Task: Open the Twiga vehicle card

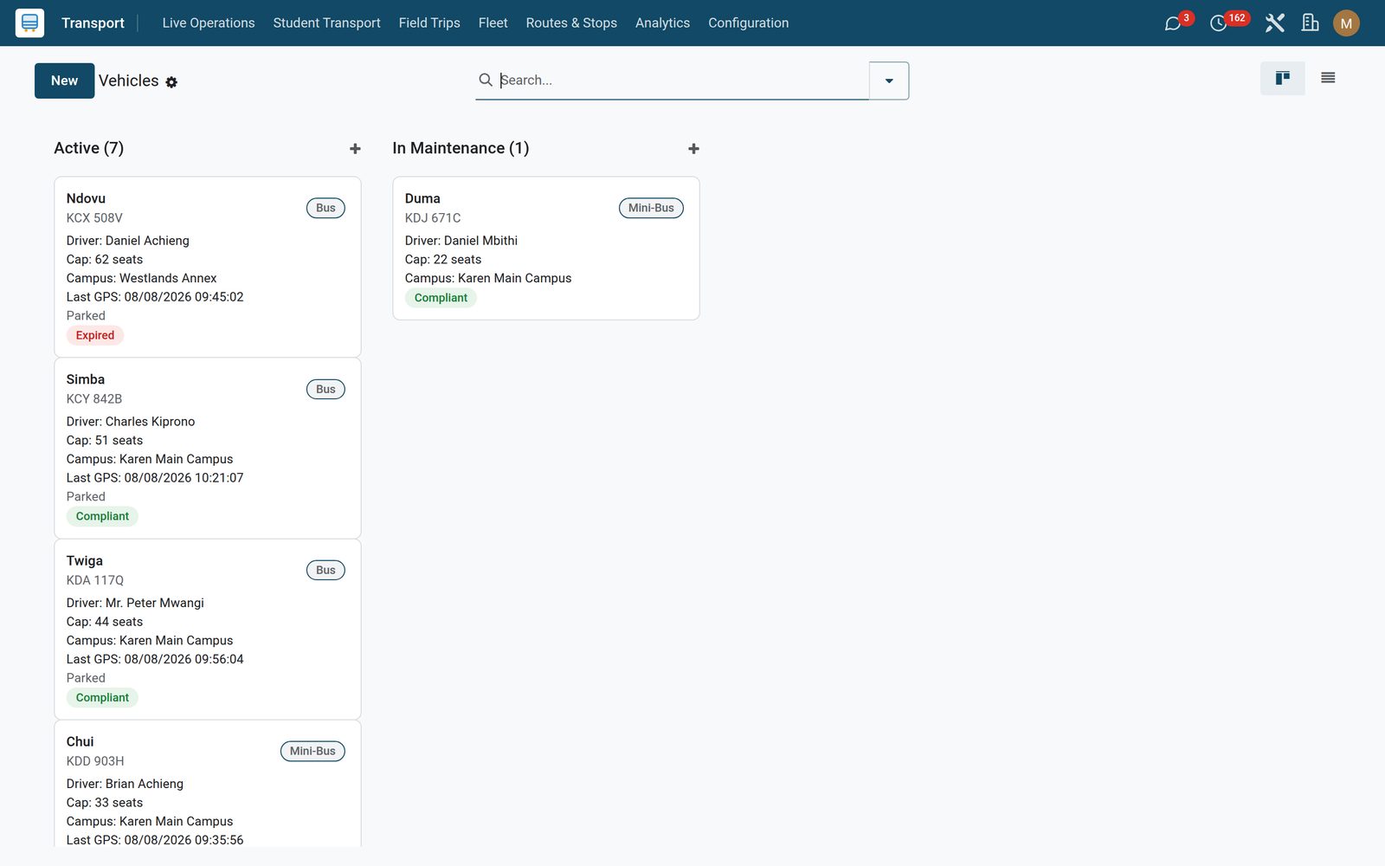Action: (x=208, y=629)
